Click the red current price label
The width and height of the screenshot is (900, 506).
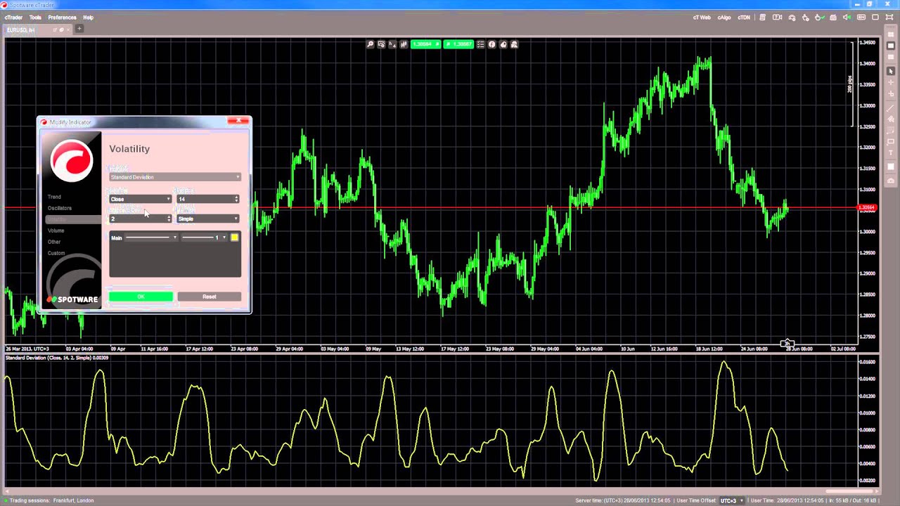coord(868,208)
